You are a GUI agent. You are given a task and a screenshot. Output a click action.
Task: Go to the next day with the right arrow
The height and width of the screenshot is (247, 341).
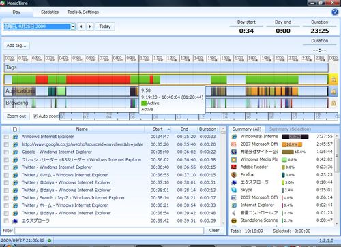point(90,27)
